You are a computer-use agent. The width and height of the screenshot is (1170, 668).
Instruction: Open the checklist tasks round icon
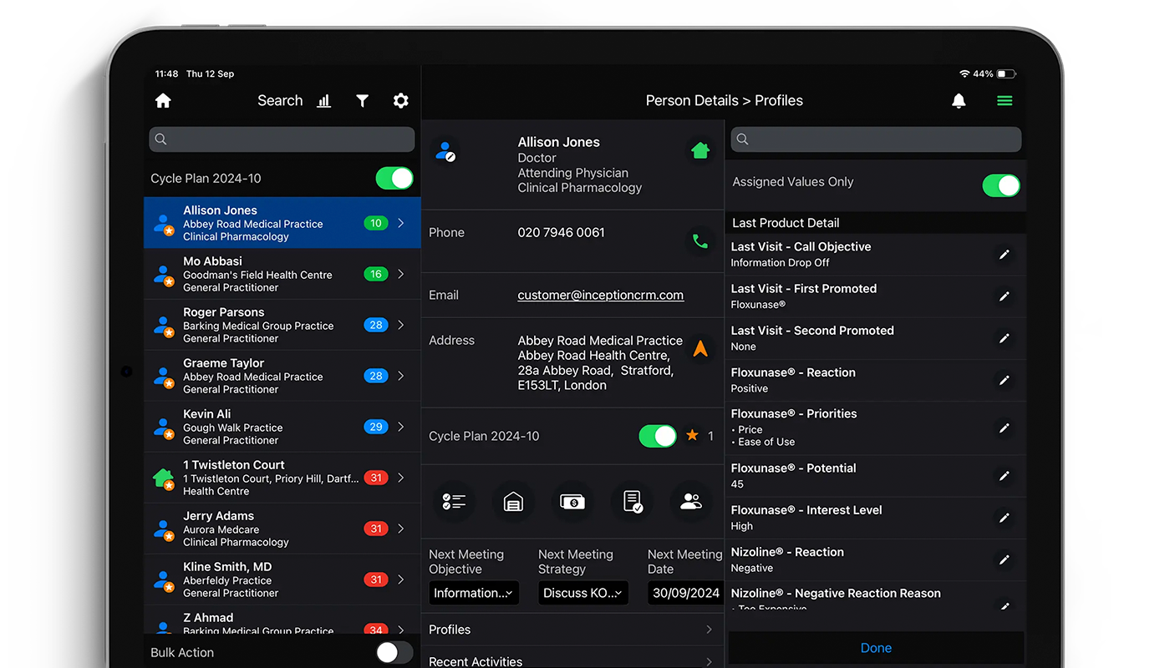[x=454, y=502]
